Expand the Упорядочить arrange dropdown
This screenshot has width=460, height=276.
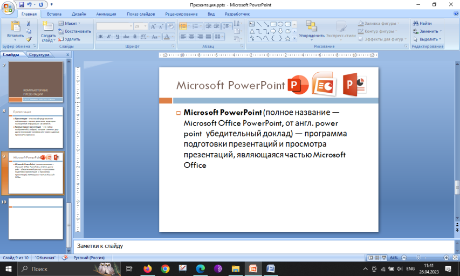coord(312,39)
